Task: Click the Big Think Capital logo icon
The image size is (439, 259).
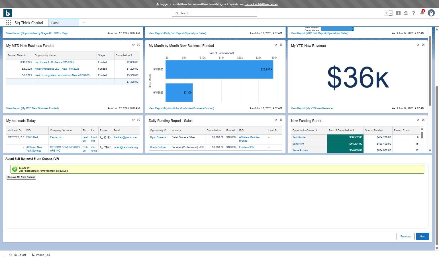Action: tap(8, 13)
